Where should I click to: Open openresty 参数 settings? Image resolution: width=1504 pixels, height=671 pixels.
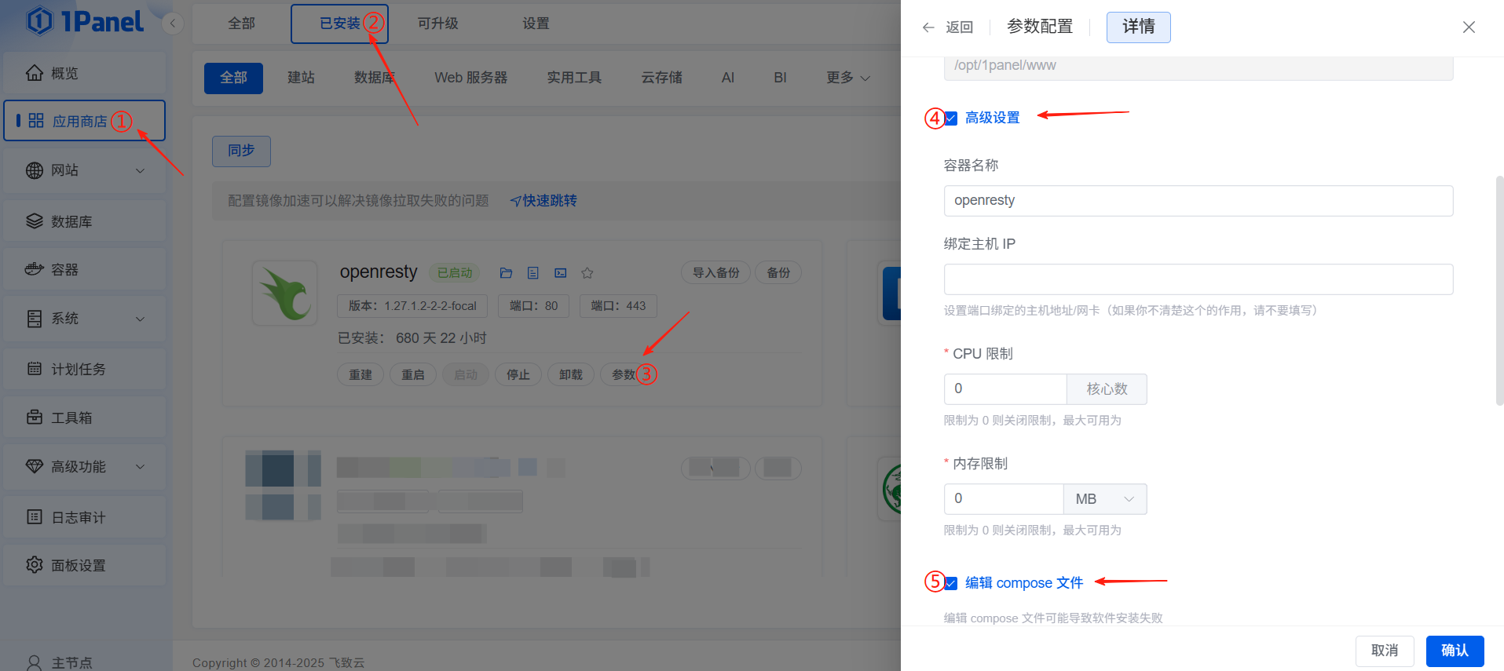point(624,374)
